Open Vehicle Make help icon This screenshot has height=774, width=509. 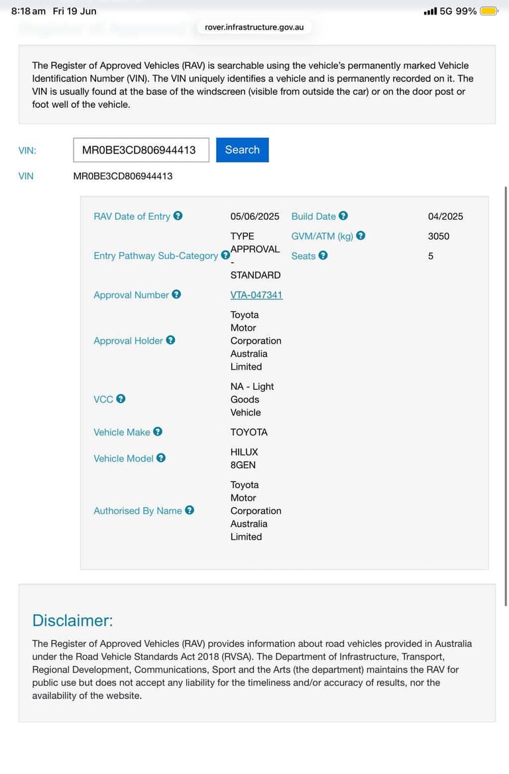pyautogui.click(x=158, y=432)
